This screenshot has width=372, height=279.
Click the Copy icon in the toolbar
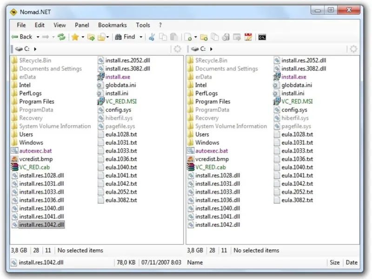point(163,37)
